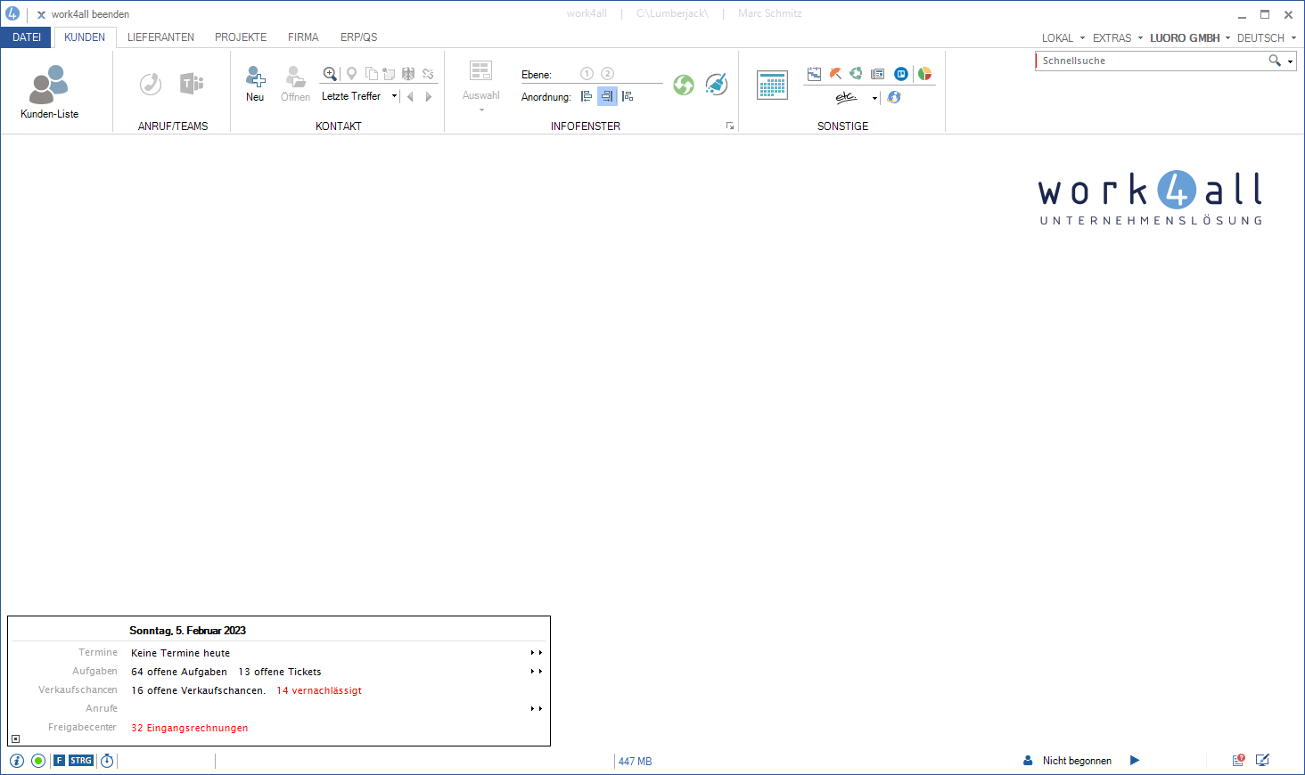The width and height of the screenshot is (1305, 775).
Task: Click the Neu contact icon
Action: coord(255,84)
